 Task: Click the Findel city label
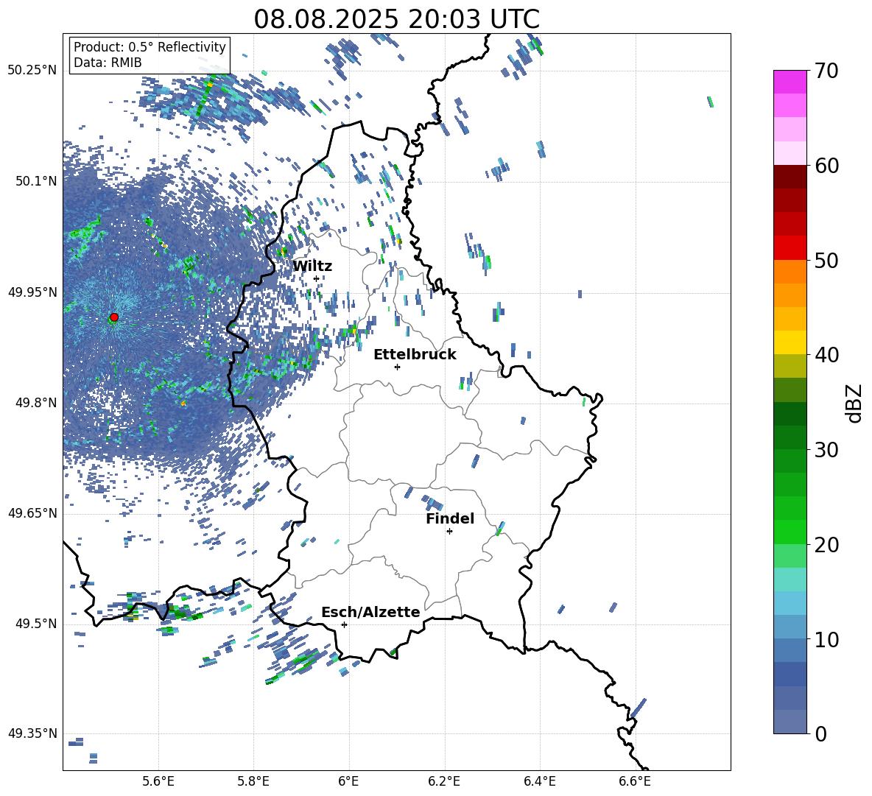click(x=450, y=518)
